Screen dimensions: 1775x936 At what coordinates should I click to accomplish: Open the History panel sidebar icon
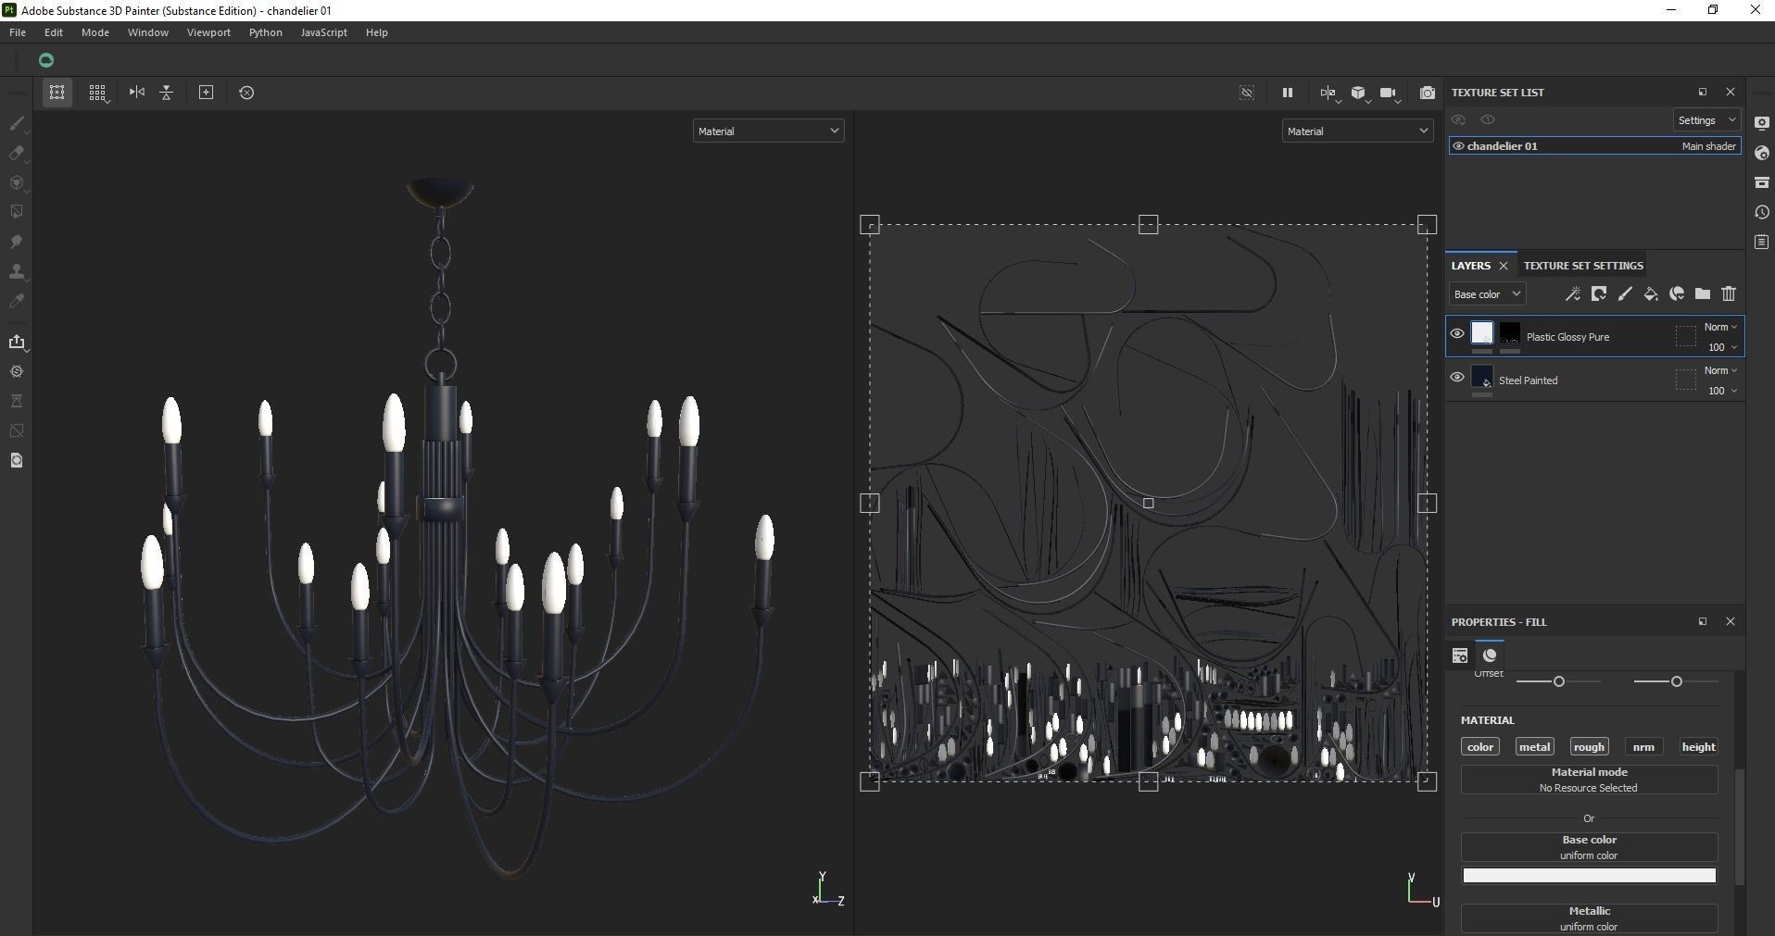tap(1762, 212)
